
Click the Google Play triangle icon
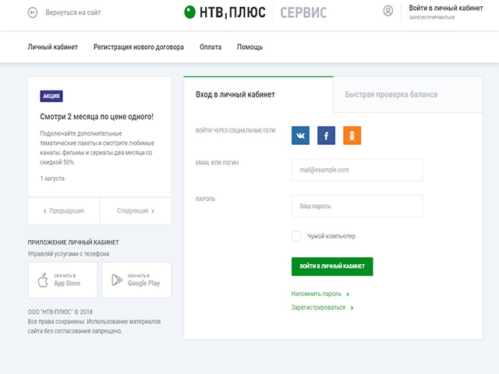click(x=117, y=280)
